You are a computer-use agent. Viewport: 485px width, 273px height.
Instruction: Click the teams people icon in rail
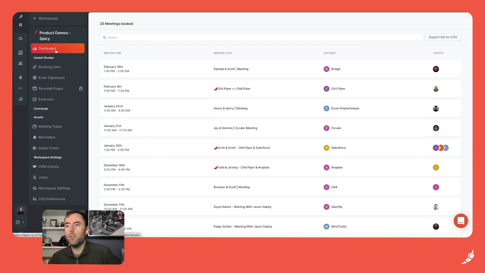click(x=20, y=63)
